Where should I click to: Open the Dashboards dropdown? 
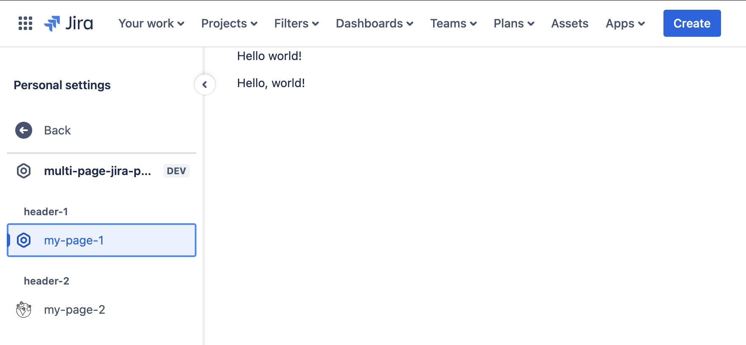point(374,23)
